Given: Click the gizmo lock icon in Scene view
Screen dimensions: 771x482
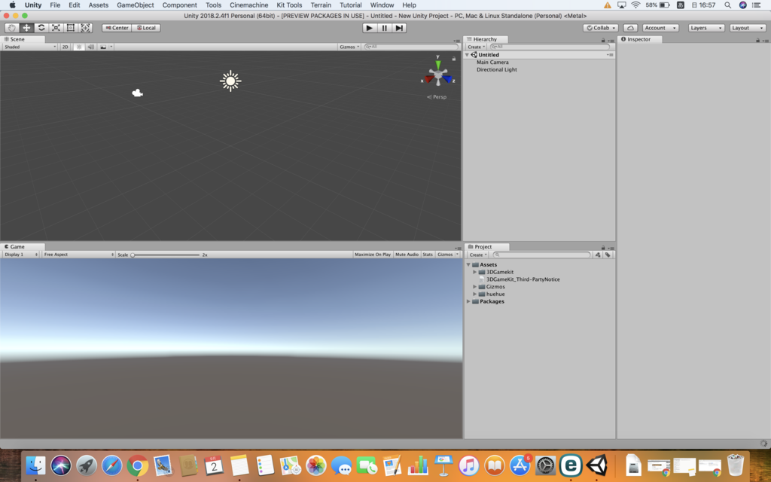Looking at the screenshot, I should (x=454, y=59).
